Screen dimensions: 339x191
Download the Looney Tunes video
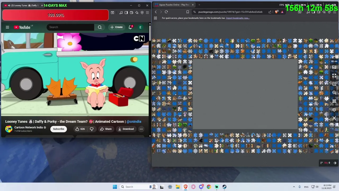coord(126,129)
